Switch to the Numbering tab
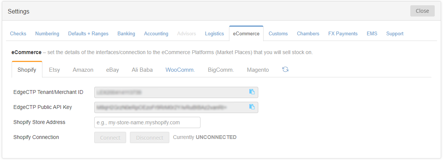 pyautogui.click(x=47, y=34)
